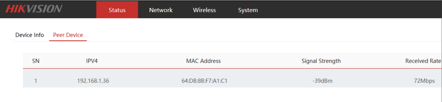Go to the System tab
The height and width of the screenshot is (102, 442).
(x=248, y=10)
